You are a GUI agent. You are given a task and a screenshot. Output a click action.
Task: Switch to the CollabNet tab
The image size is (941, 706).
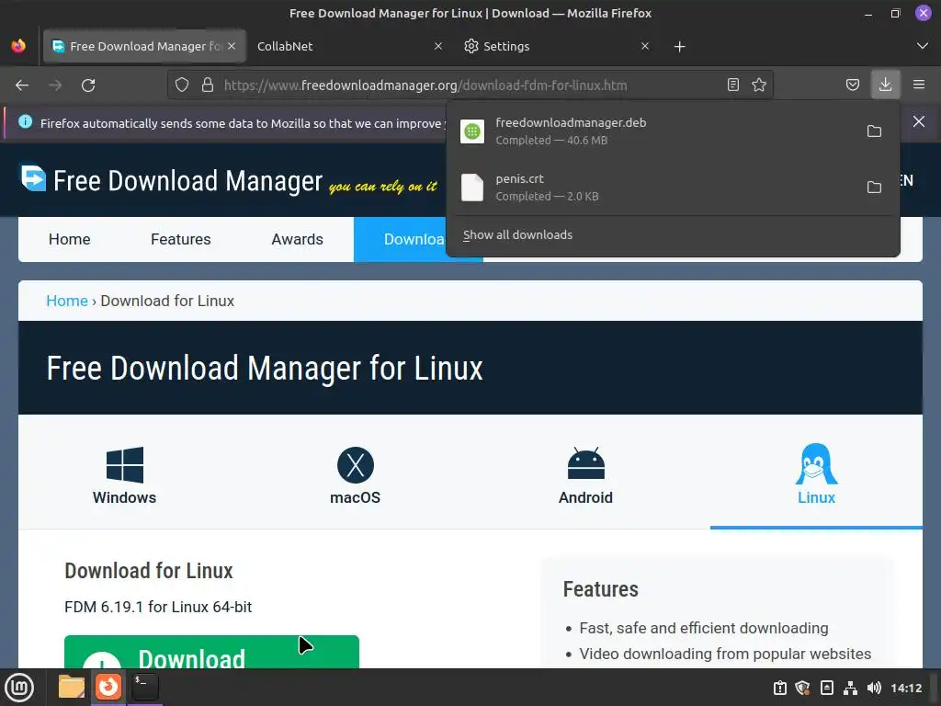(350, 46)
